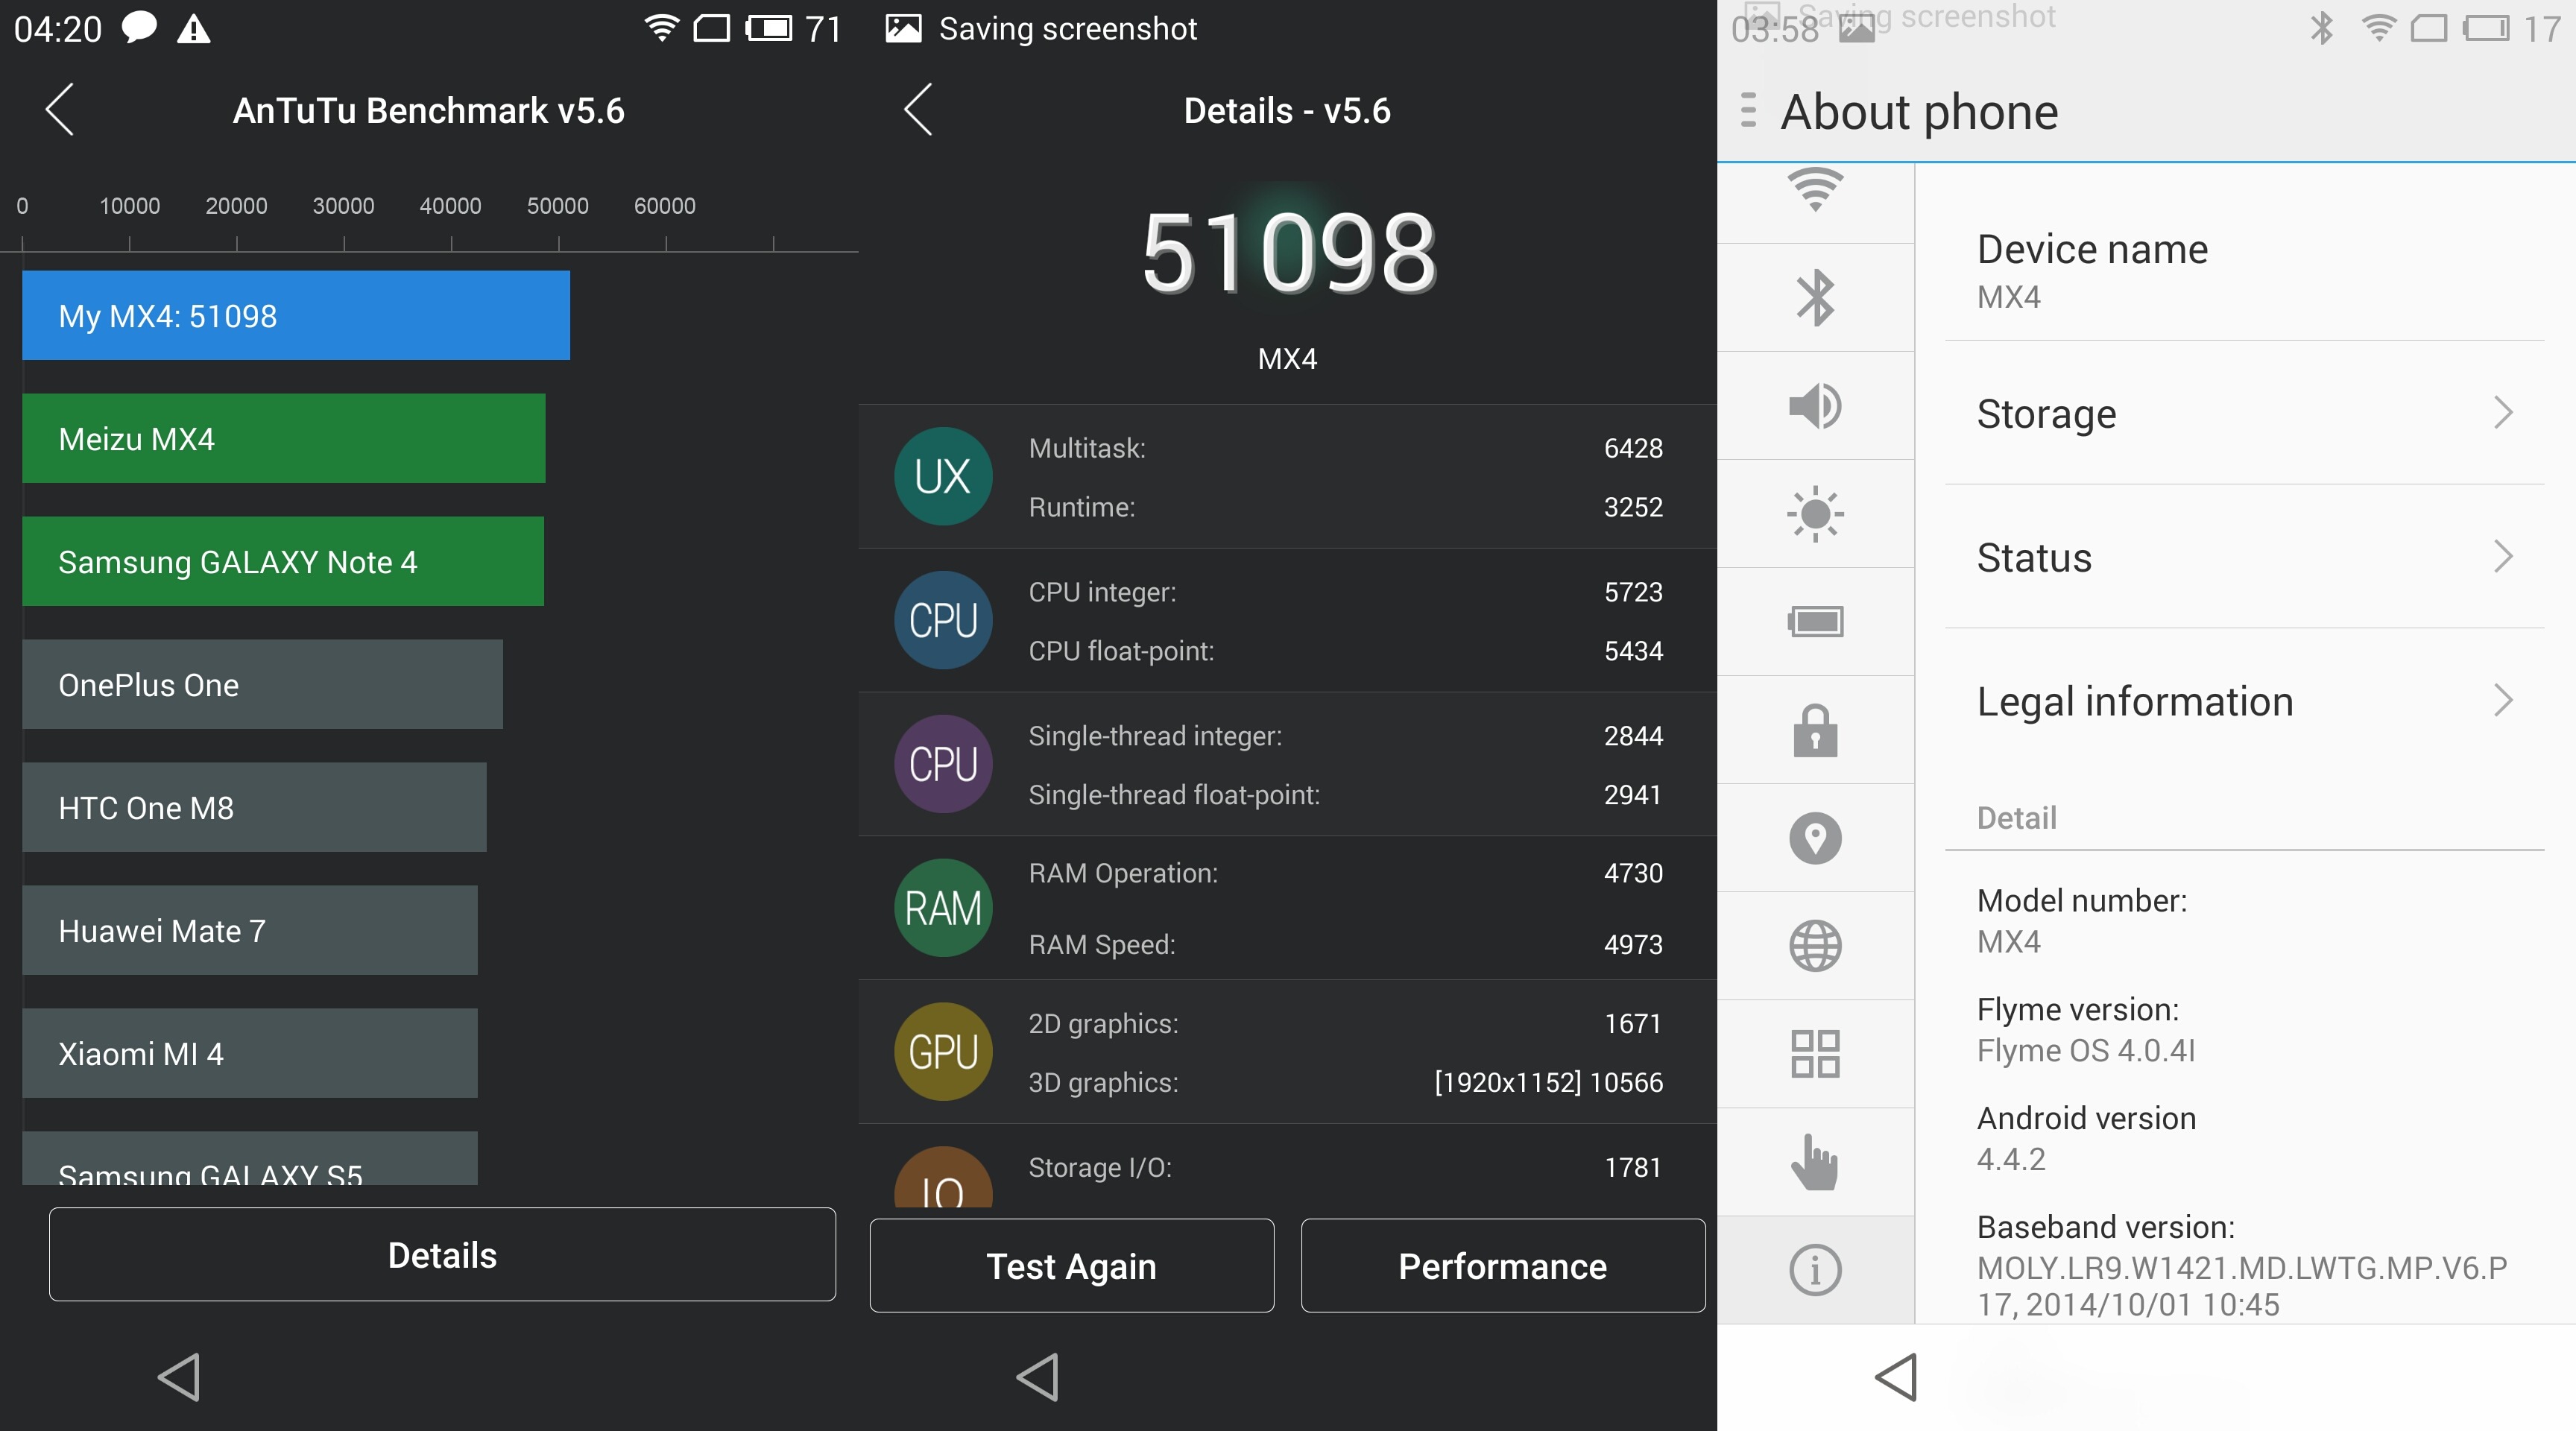Tap GPU category icon

point(943,1052)
